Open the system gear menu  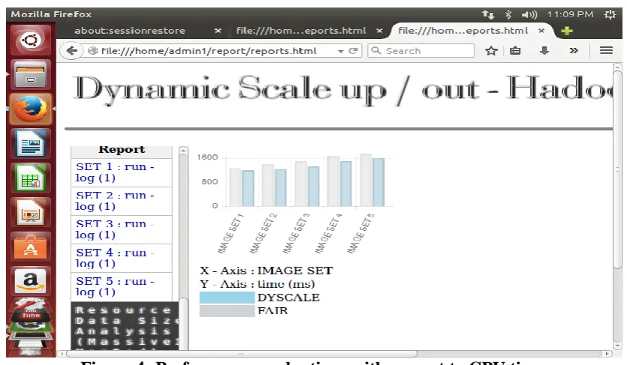point(610,15)
